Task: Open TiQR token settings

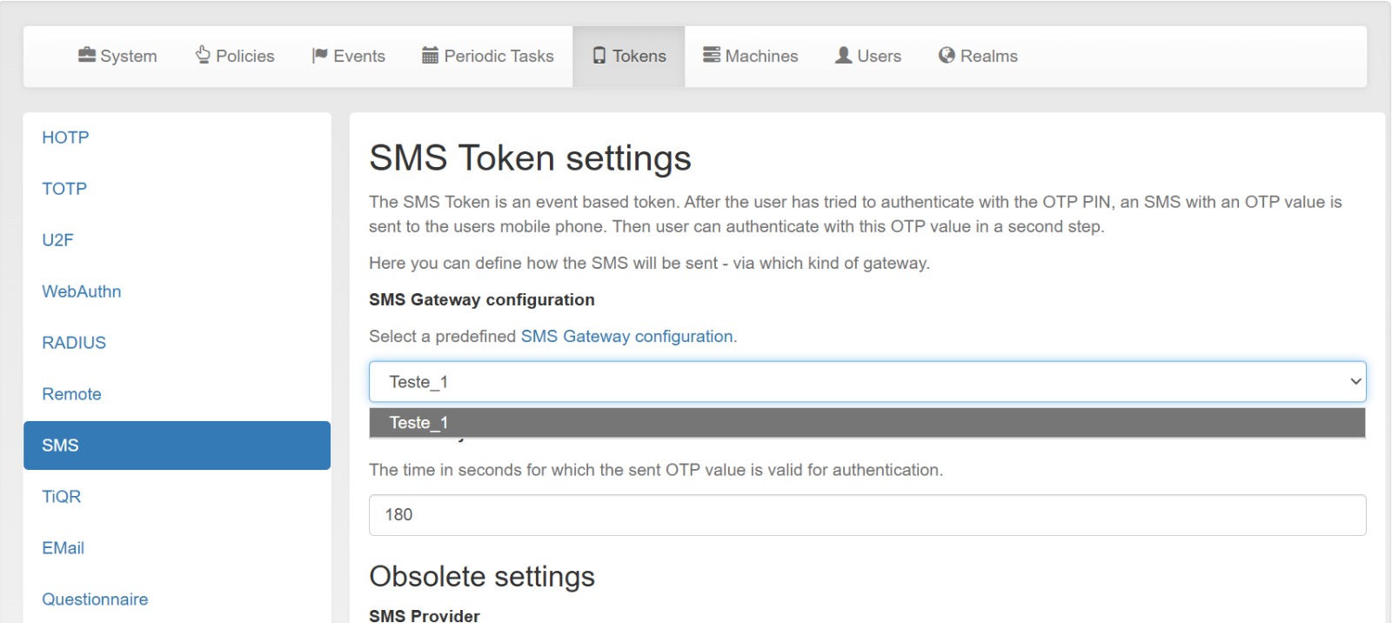Action: click(x=61, y=497)
